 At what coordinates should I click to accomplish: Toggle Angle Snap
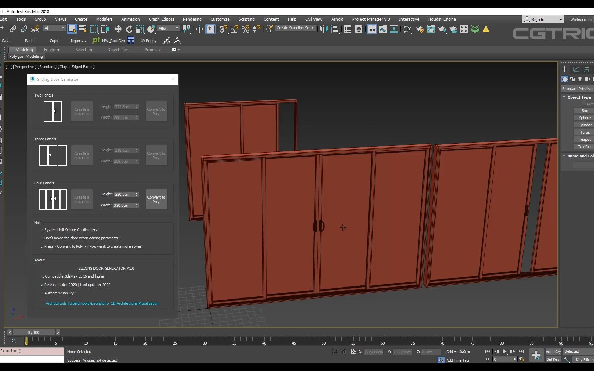pyautogui.click(x=234, y=29)
